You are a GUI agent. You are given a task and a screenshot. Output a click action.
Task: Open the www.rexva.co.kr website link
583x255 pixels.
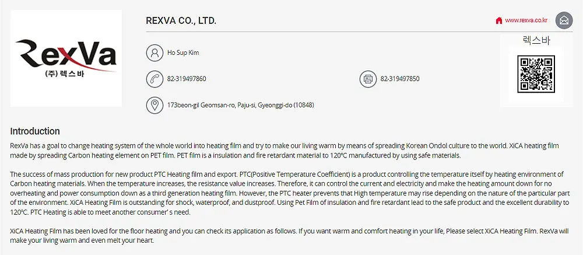(x=526, y=20)
